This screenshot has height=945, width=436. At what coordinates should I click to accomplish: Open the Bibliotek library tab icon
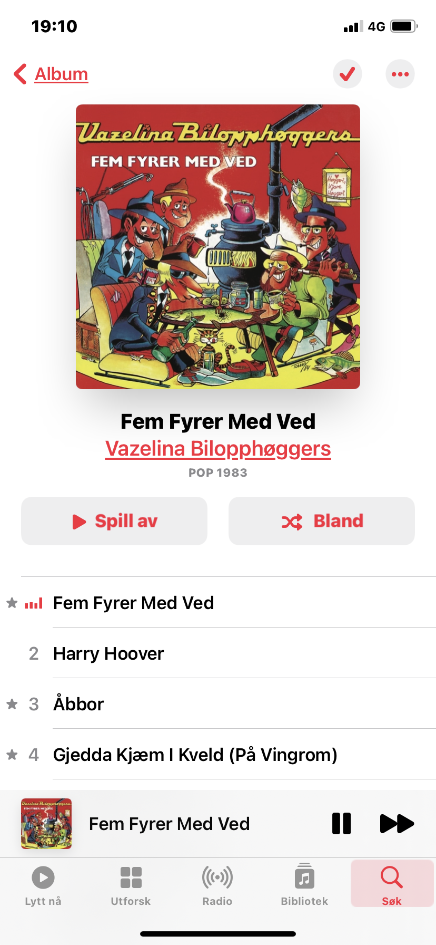pos(304,877)
